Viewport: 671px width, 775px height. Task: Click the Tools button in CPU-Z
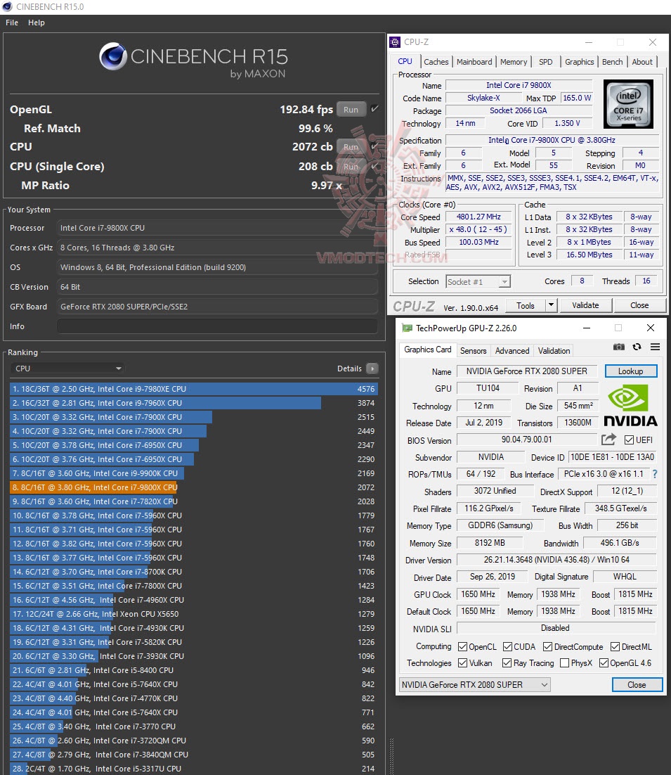(525, 305)
